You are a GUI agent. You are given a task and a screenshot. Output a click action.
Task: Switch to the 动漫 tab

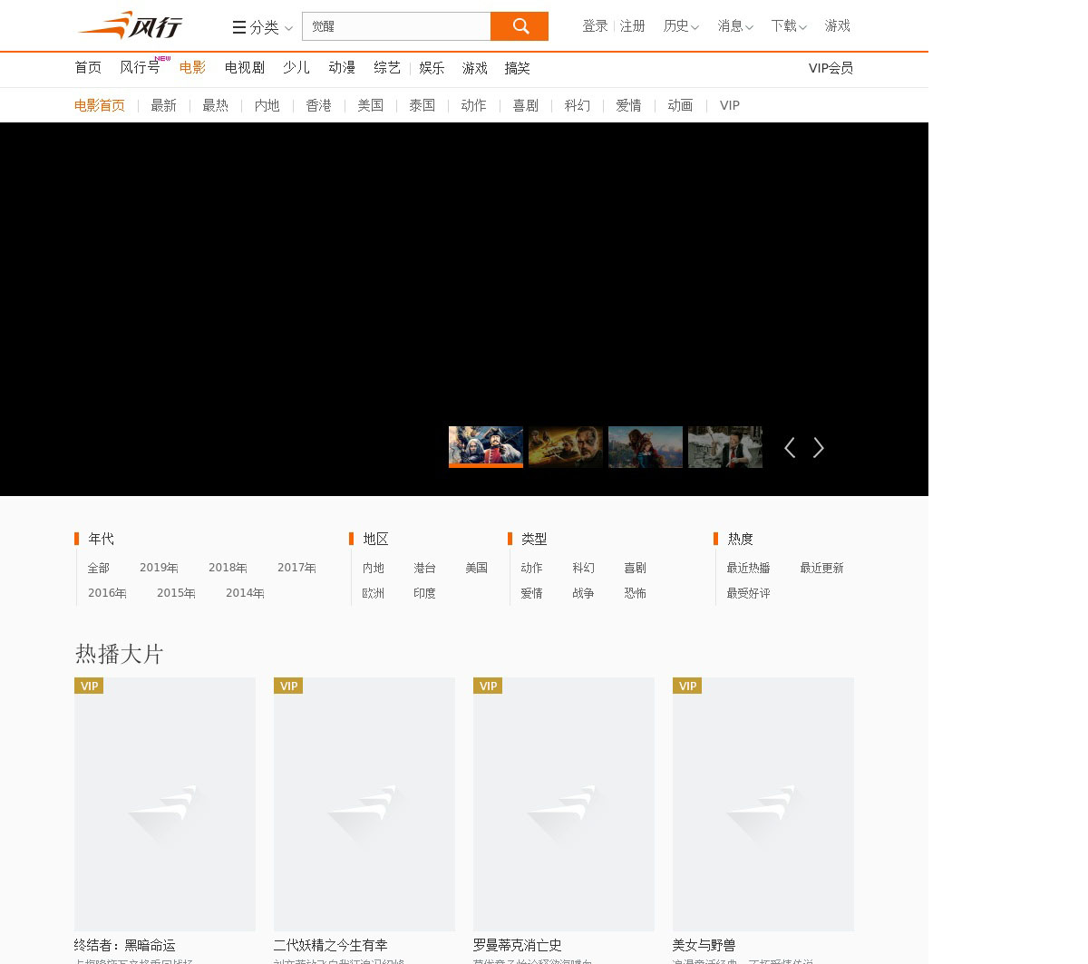(x=342, y=68)
